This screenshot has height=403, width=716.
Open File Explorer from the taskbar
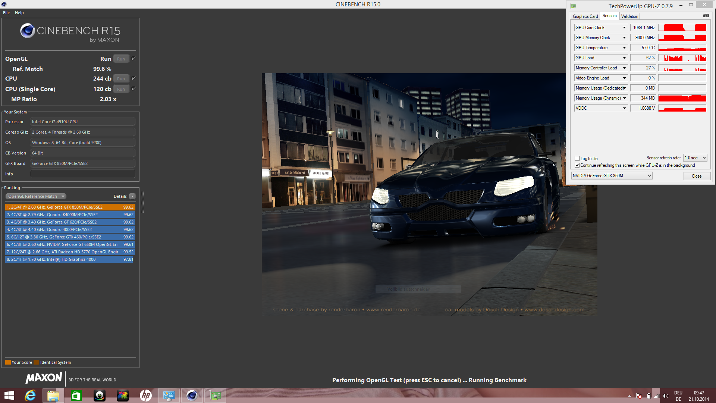(53, 396)
